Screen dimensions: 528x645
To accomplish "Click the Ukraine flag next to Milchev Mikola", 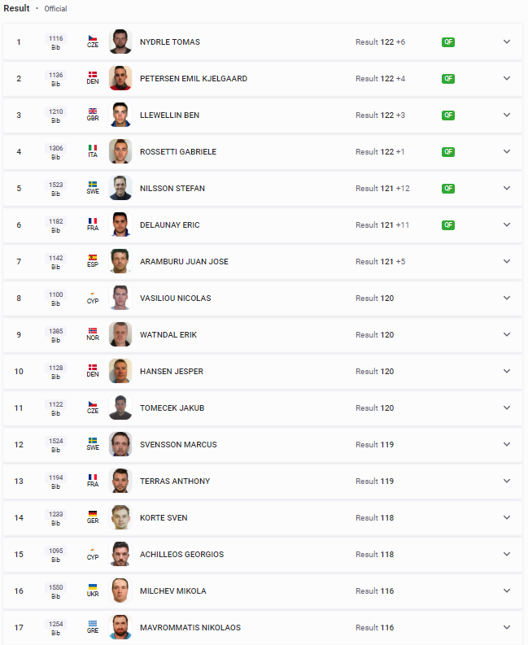I will click(x=93, y=587).
